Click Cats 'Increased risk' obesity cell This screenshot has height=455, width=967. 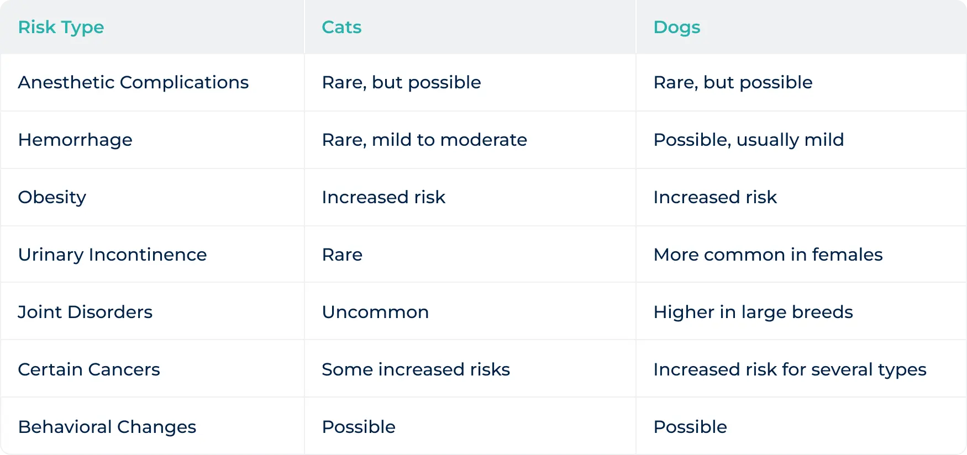click(x=383, y=197)
